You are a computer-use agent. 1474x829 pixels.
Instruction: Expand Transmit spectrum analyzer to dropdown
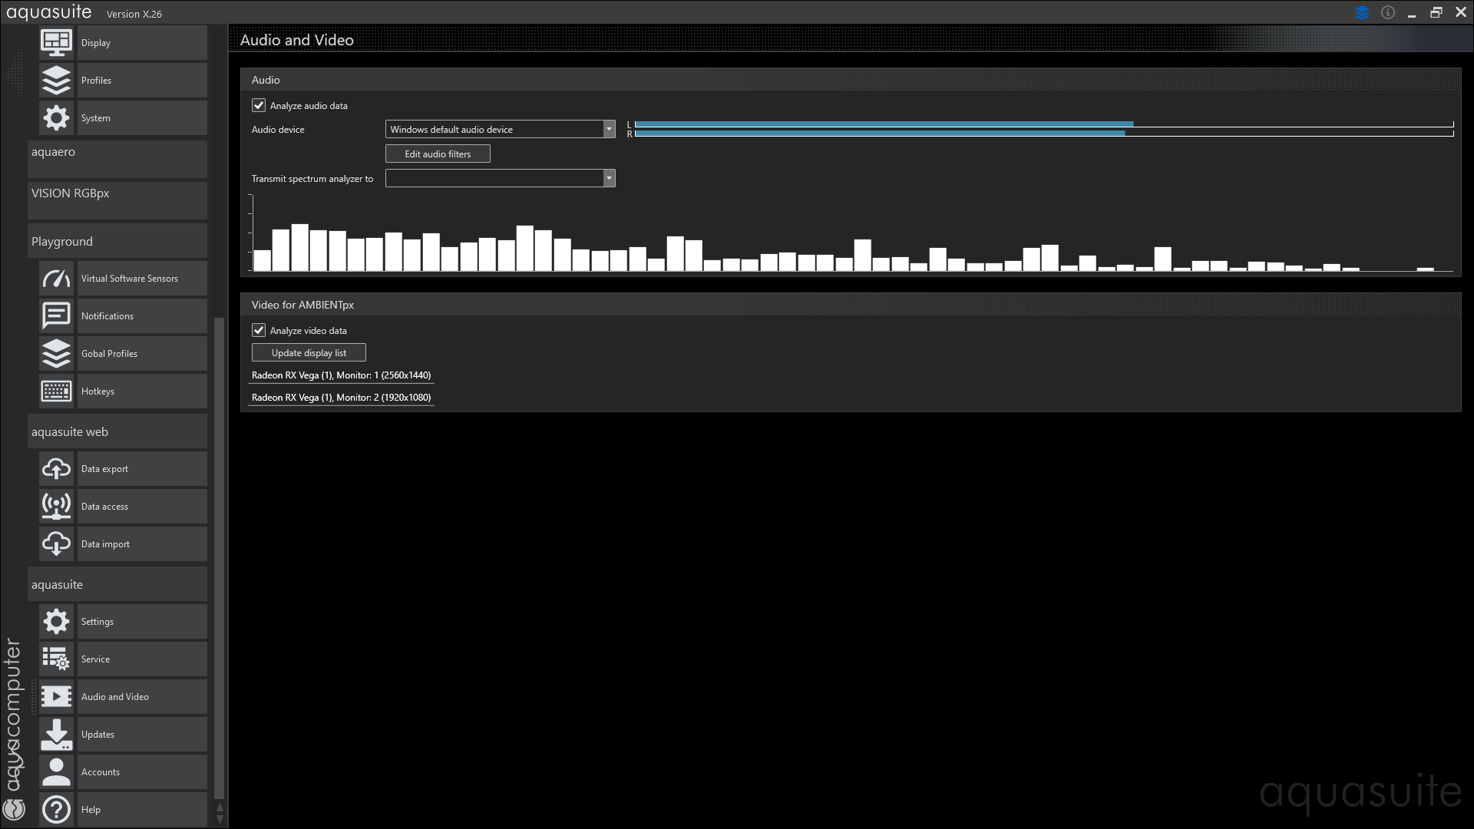coord(500,178)
